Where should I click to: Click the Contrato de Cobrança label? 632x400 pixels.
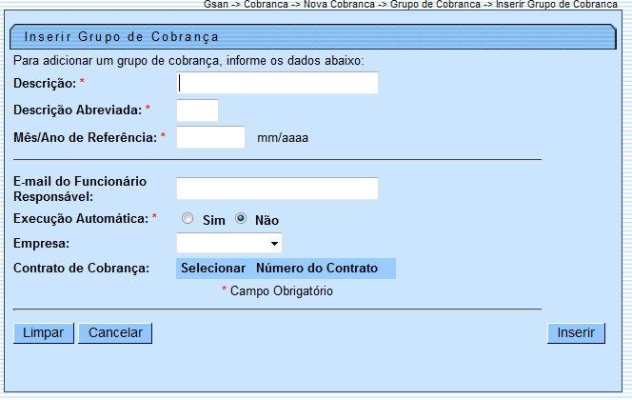point(82,269)
